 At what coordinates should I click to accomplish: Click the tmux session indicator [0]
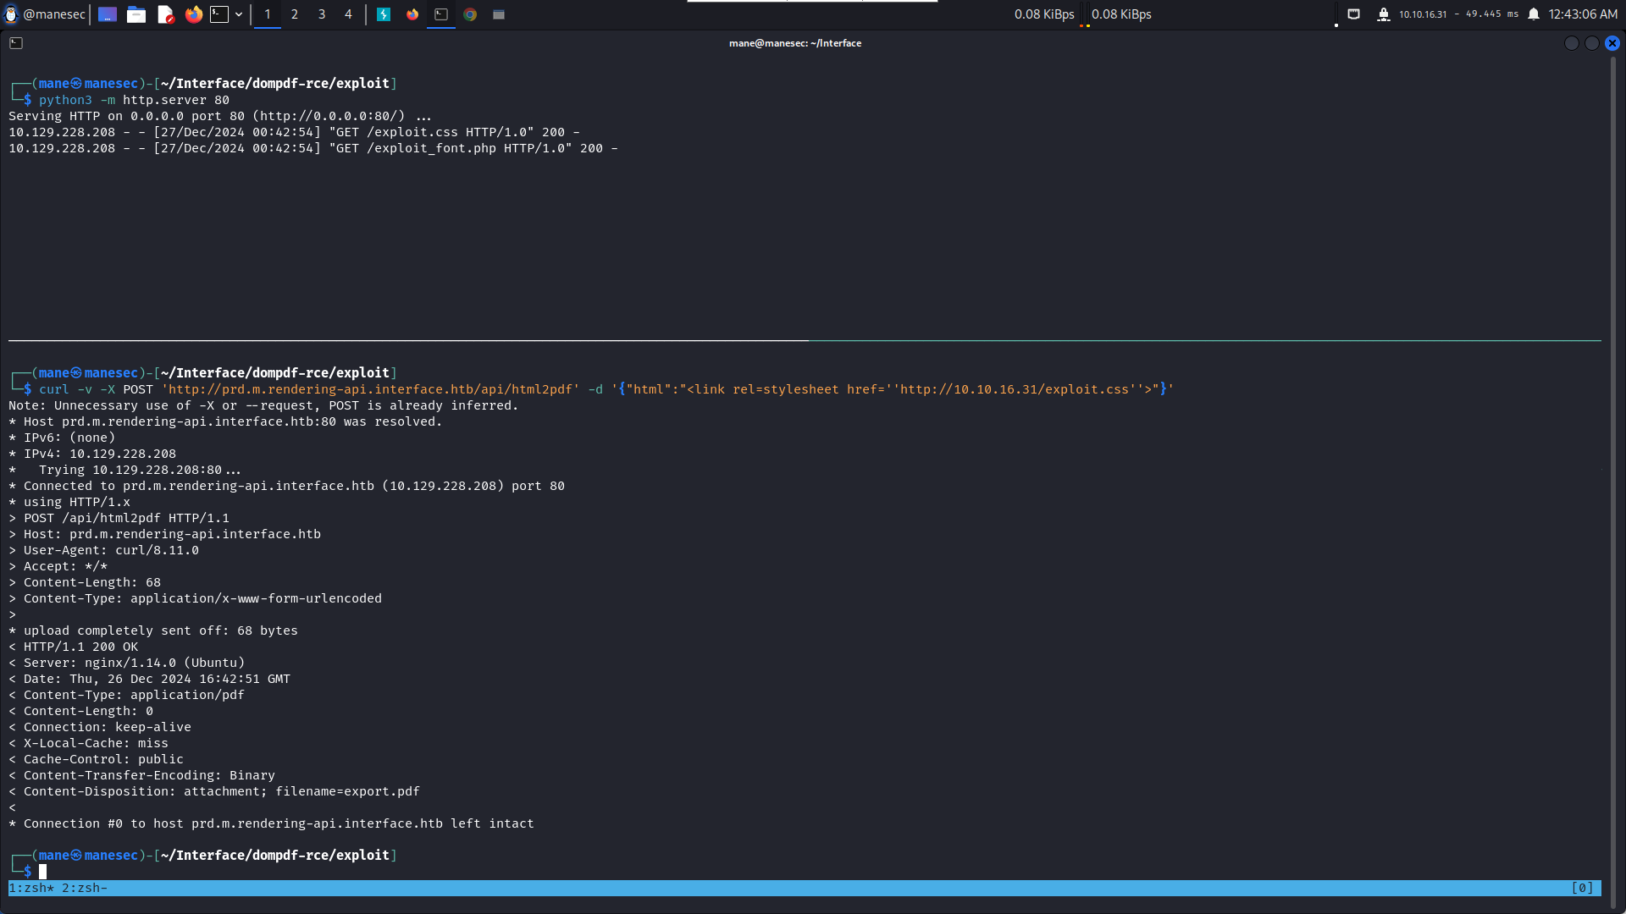pos(1582,888)
